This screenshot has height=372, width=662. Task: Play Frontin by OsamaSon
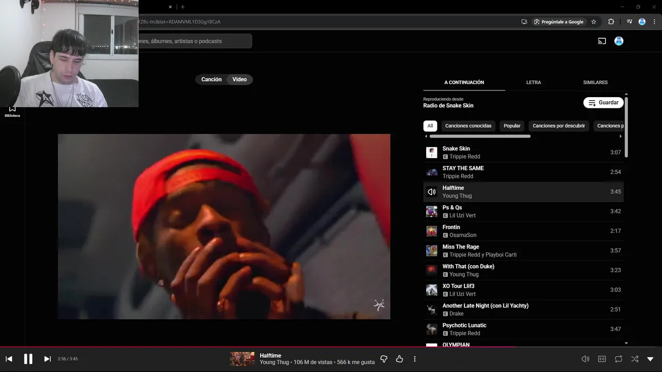[x=523, y=231]
